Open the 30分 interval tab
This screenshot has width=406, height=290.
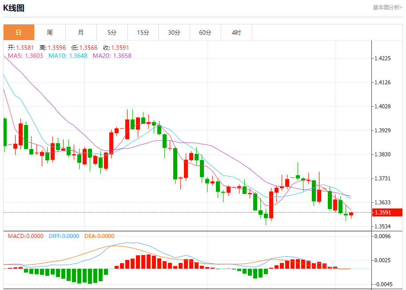coord(174,32)
